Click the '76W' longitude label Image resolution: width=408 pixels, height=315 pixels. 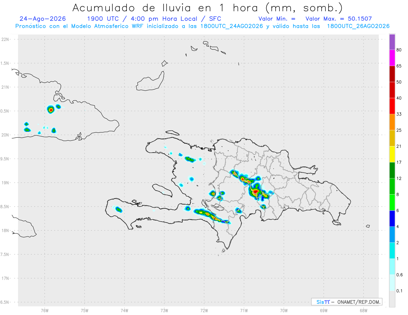45,310
